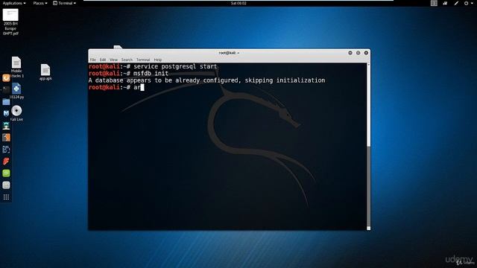Image resolution: width=477 pixels, height=268 pixels.
Task: Open the File menu in terminal
Action: coord(92,60)
